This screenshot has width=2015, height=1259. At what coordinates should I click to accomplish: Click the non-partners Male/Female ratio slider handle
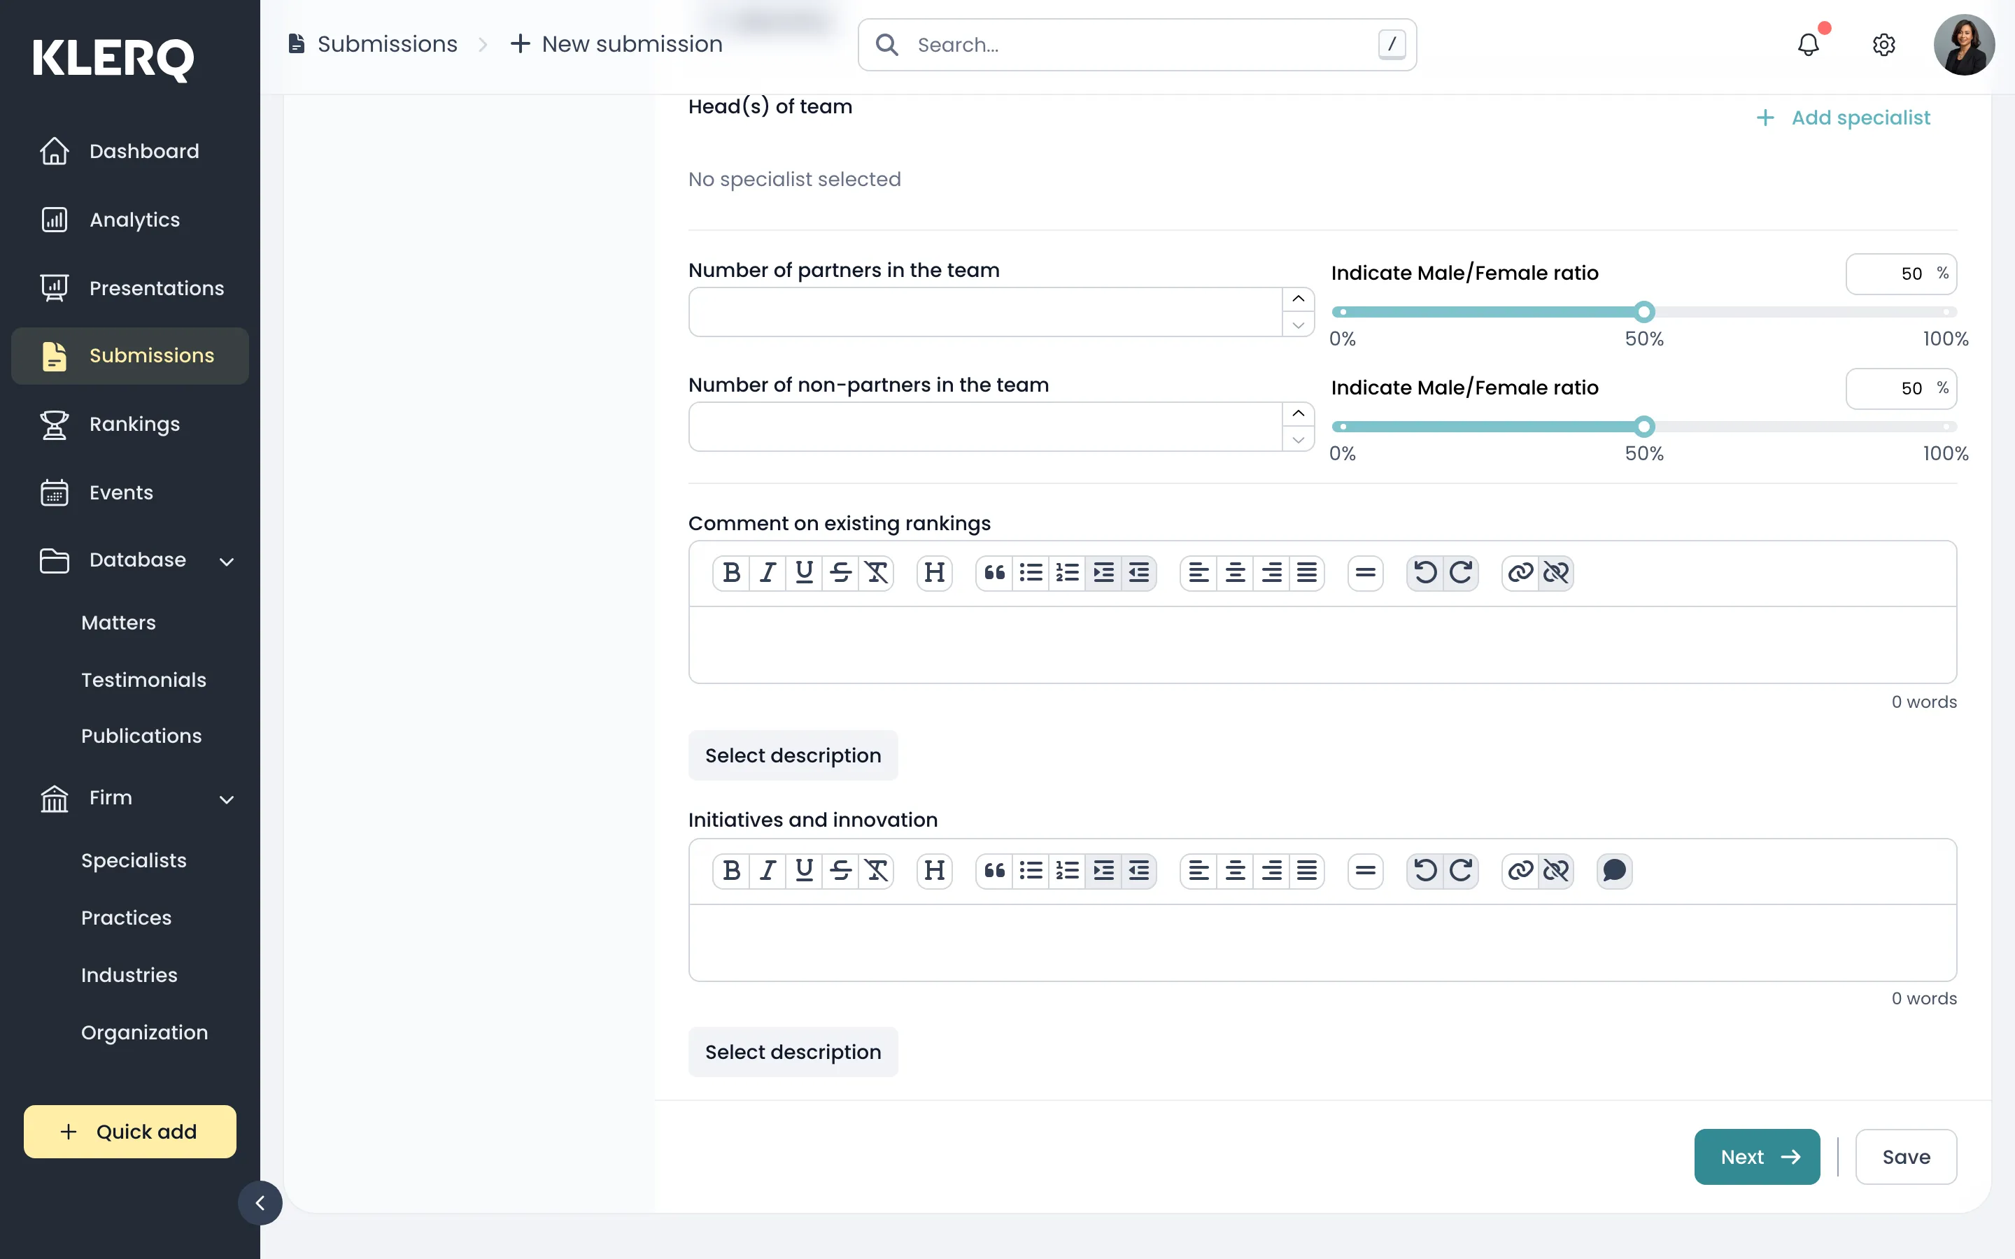tap(1643, 427)
